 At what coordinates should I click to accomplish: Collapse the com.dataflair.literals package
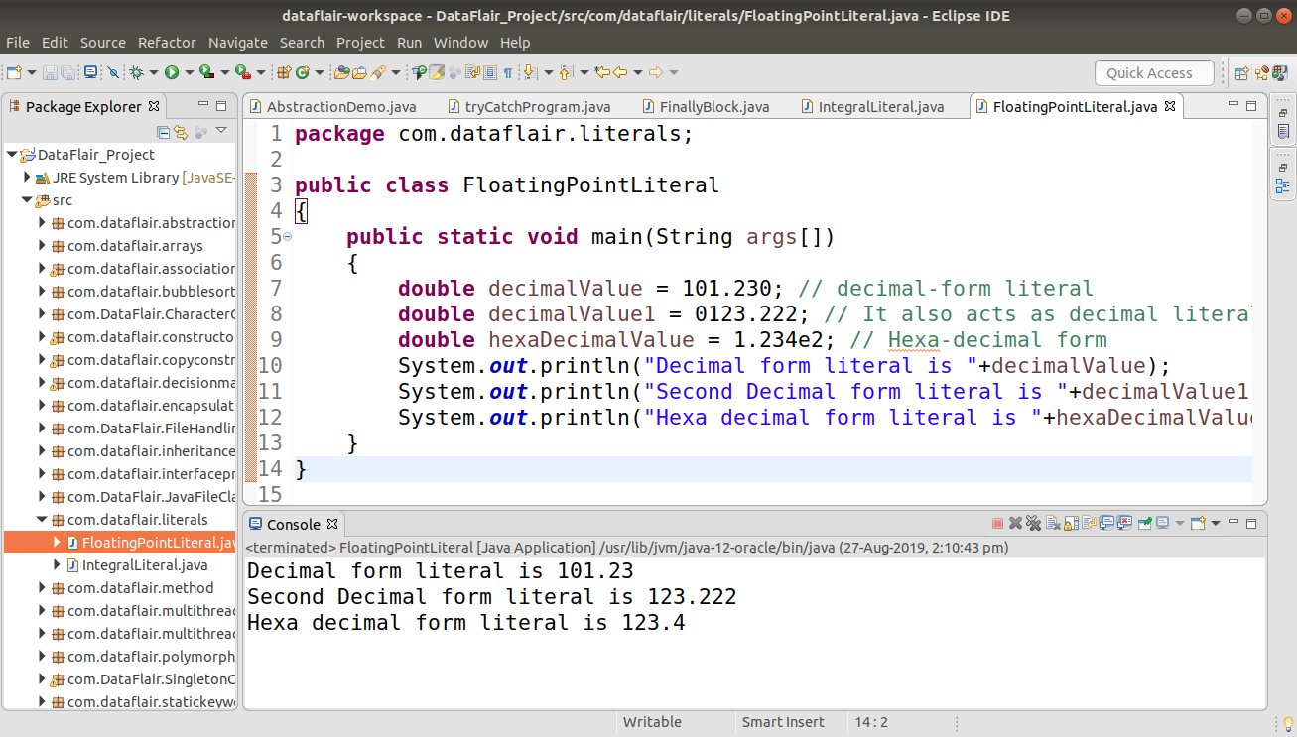(x=42, y=519)
